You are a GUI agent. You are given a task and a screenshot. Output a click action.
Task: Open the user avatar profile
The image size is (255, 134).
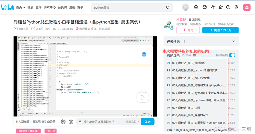tap(186, 7)
